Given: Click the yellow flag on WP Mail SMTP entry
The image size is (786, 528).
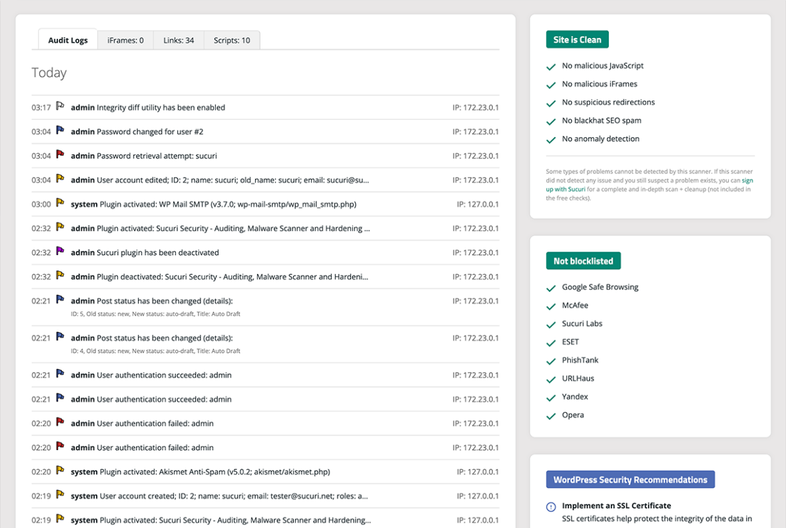Looking at the screenshot, I should 60,203.
